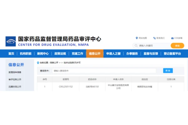Click the site map (网站地图) pin icon
188x125 pixels.
point(137,38)
